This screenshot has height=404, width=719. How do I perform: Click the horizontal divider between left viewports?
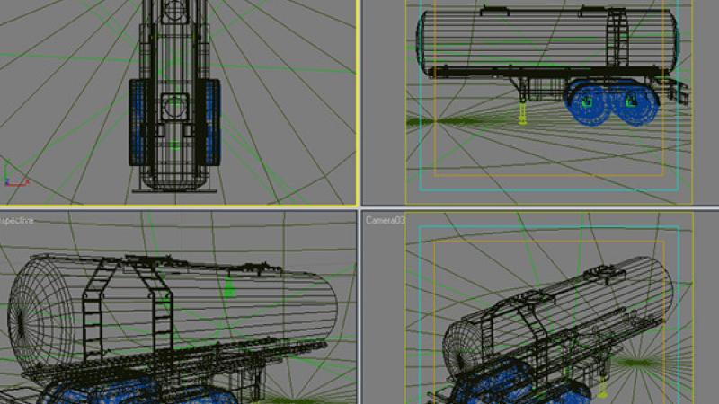click(x=180, y=209)
